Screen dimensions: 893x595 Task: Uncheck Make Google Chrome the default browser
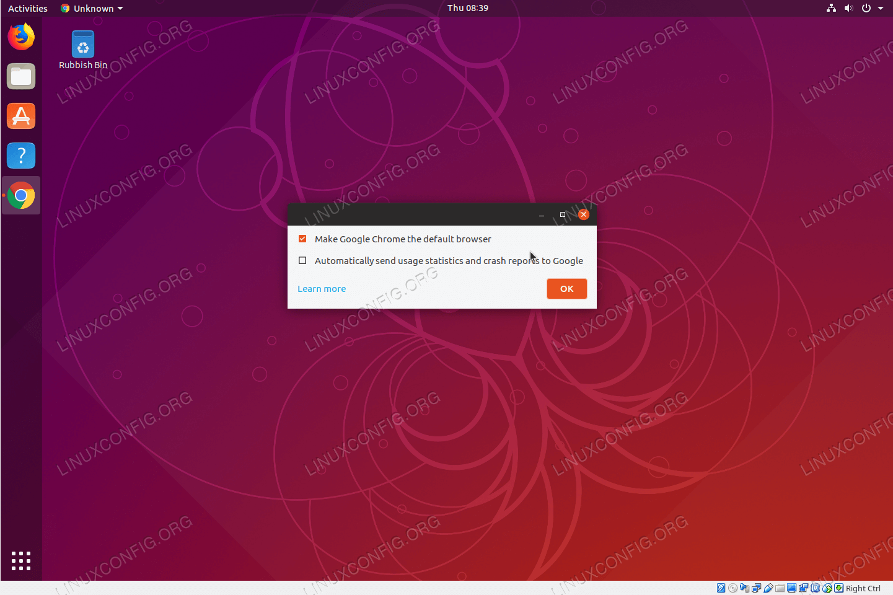coord(302,239)
